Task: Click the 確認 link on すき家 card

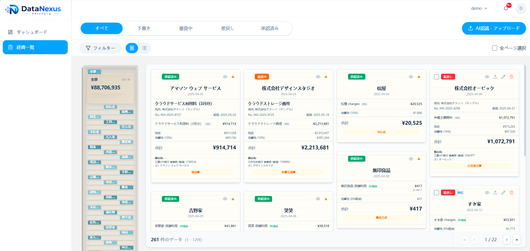Action: coord(460,193)
